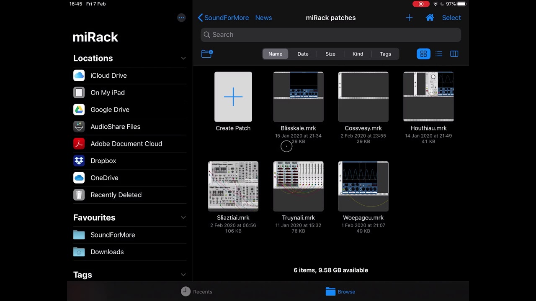536x301 pixels.
Task: Click the Blisskale.mrk file name
Action: [298, 128]
